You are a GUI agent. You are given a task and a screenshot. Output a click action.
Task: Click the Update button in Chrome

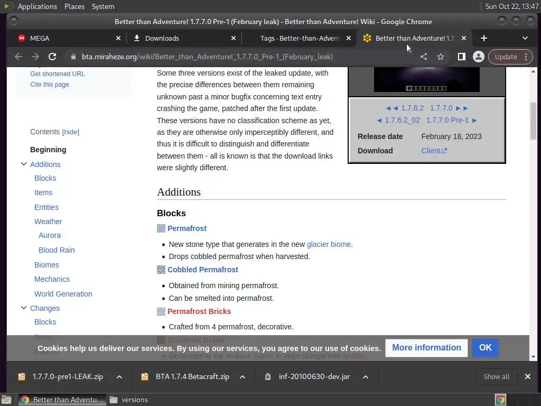click(x=506, y=57)
